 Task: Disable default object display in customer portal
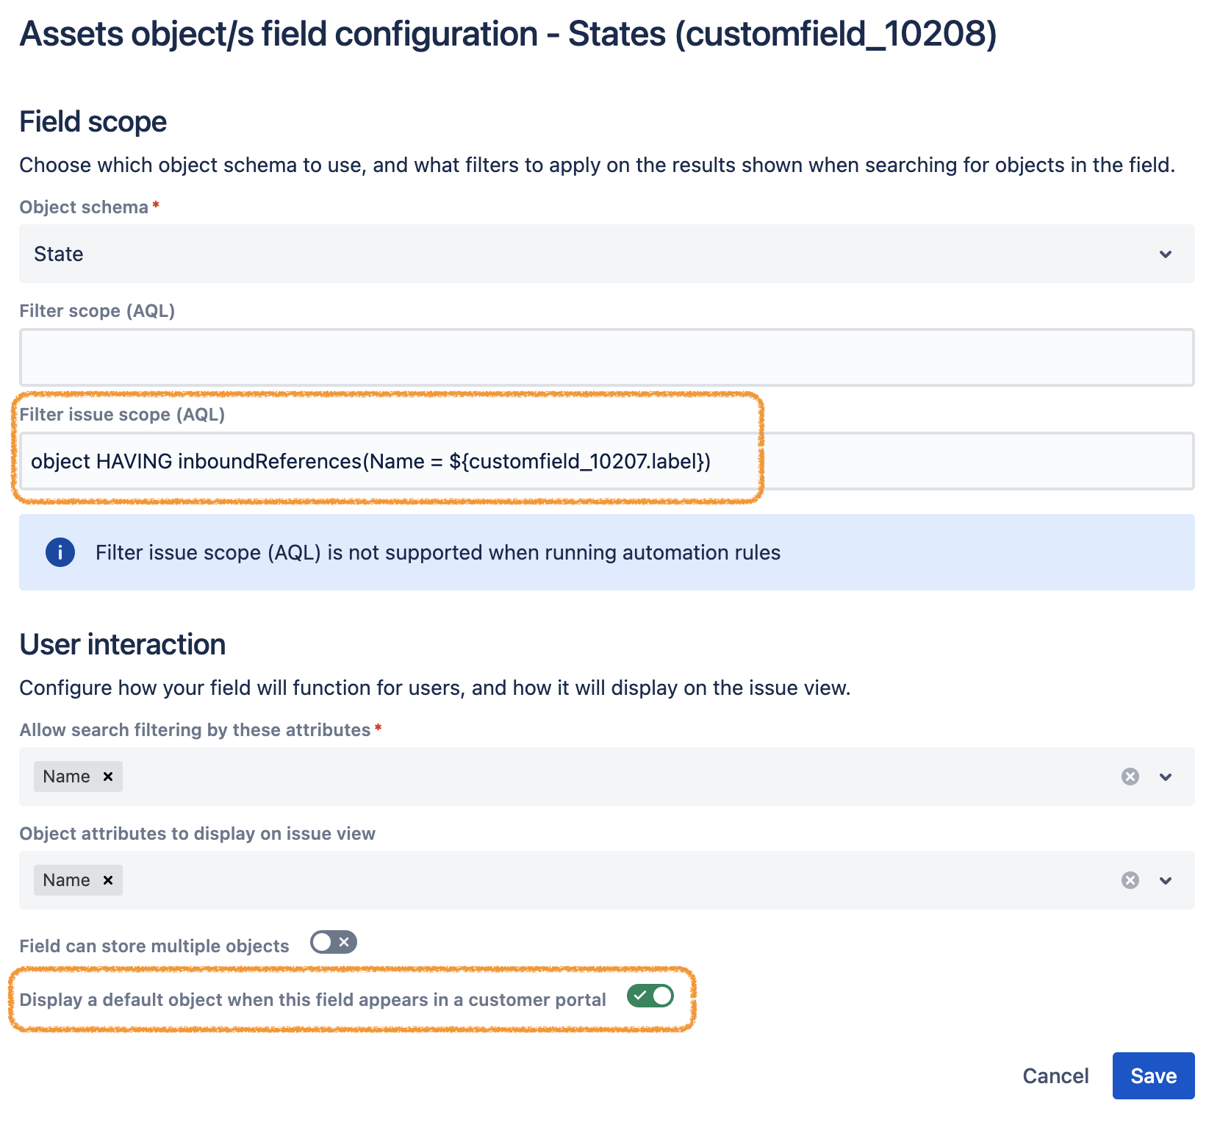[x=651, y=996]
